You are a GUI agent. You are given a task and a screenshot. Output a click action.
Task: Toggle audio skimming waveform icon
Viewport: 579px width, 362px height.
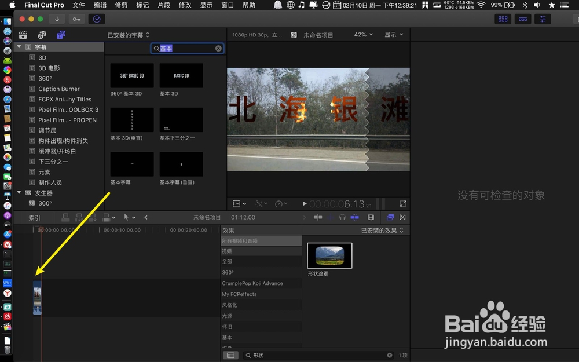pos(330,217)
